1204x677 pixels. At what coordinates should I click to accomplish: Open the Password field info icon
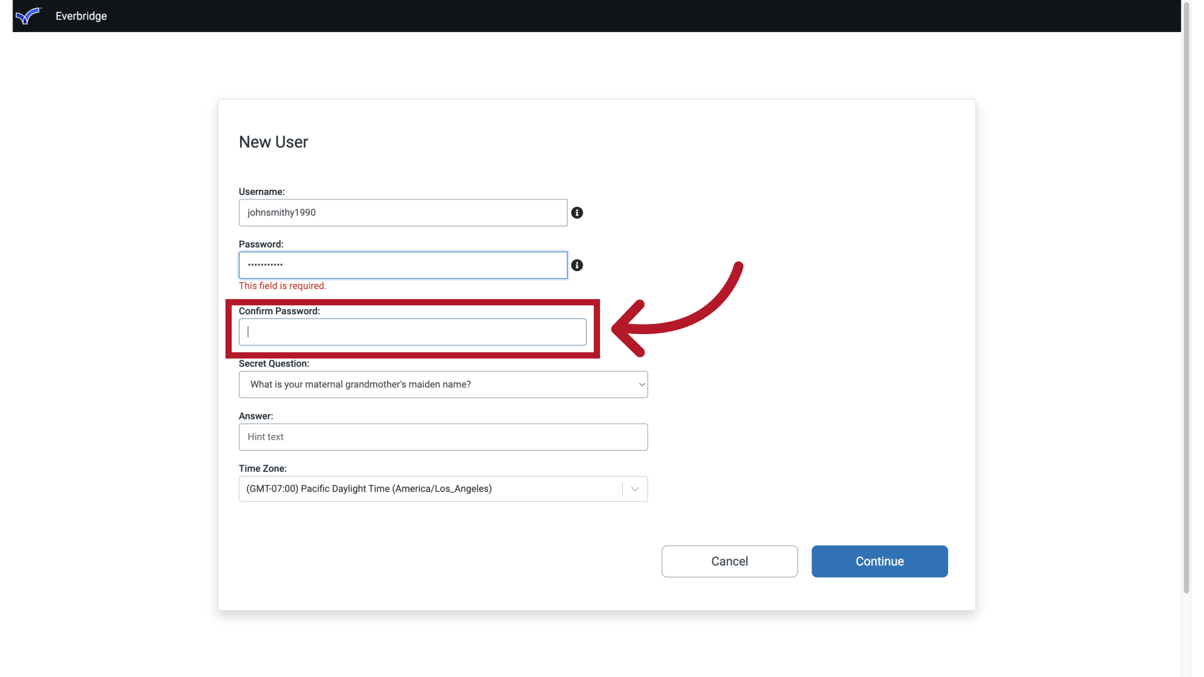pos(577,265)
